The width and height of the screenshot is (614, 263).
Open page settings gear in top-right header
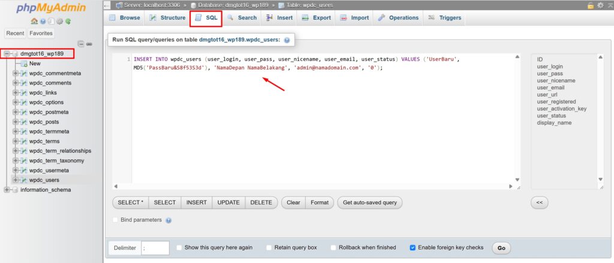[600, 5]
